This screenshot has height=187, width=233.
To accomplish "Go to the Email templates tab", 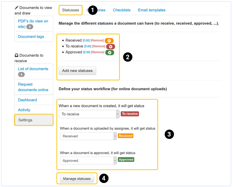I will pos(152,10).
